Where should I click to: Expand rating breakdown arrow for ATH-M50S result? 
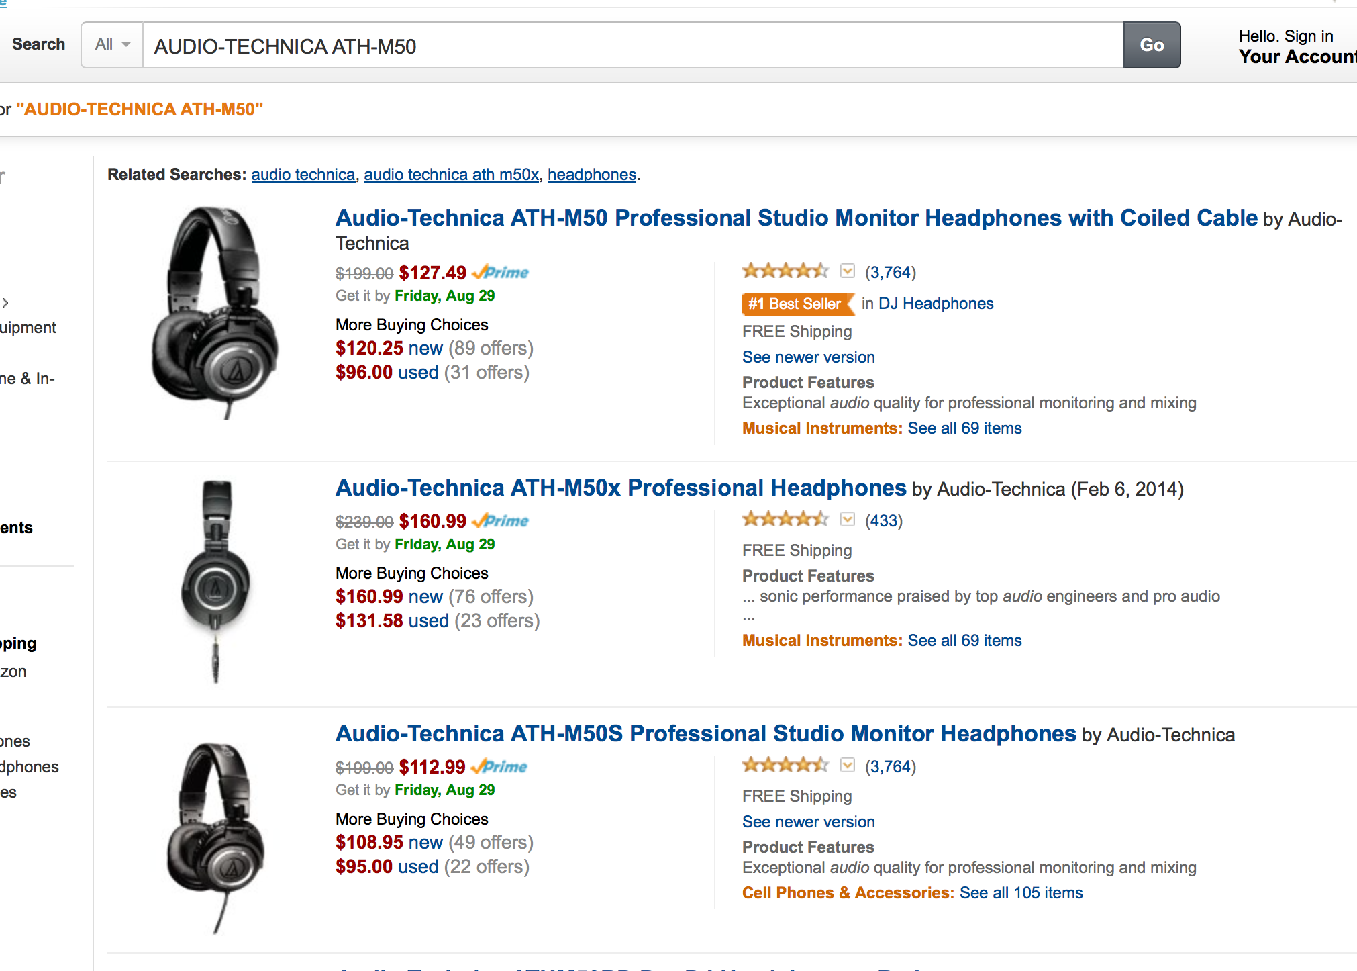(x=848, y=766)
